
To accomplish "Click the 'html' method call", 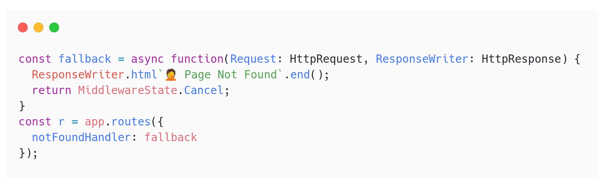I will [144, 75].
